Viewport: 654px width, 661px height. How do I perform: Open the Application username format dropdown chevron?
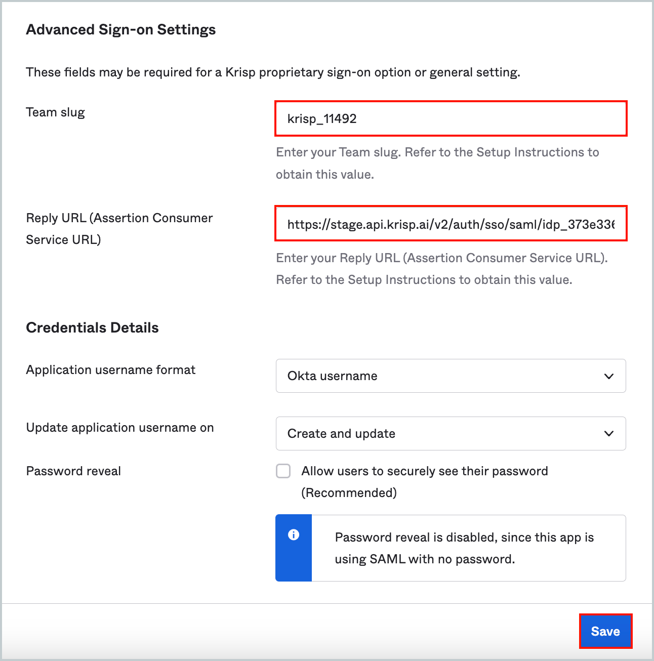[x=608, y=376]
